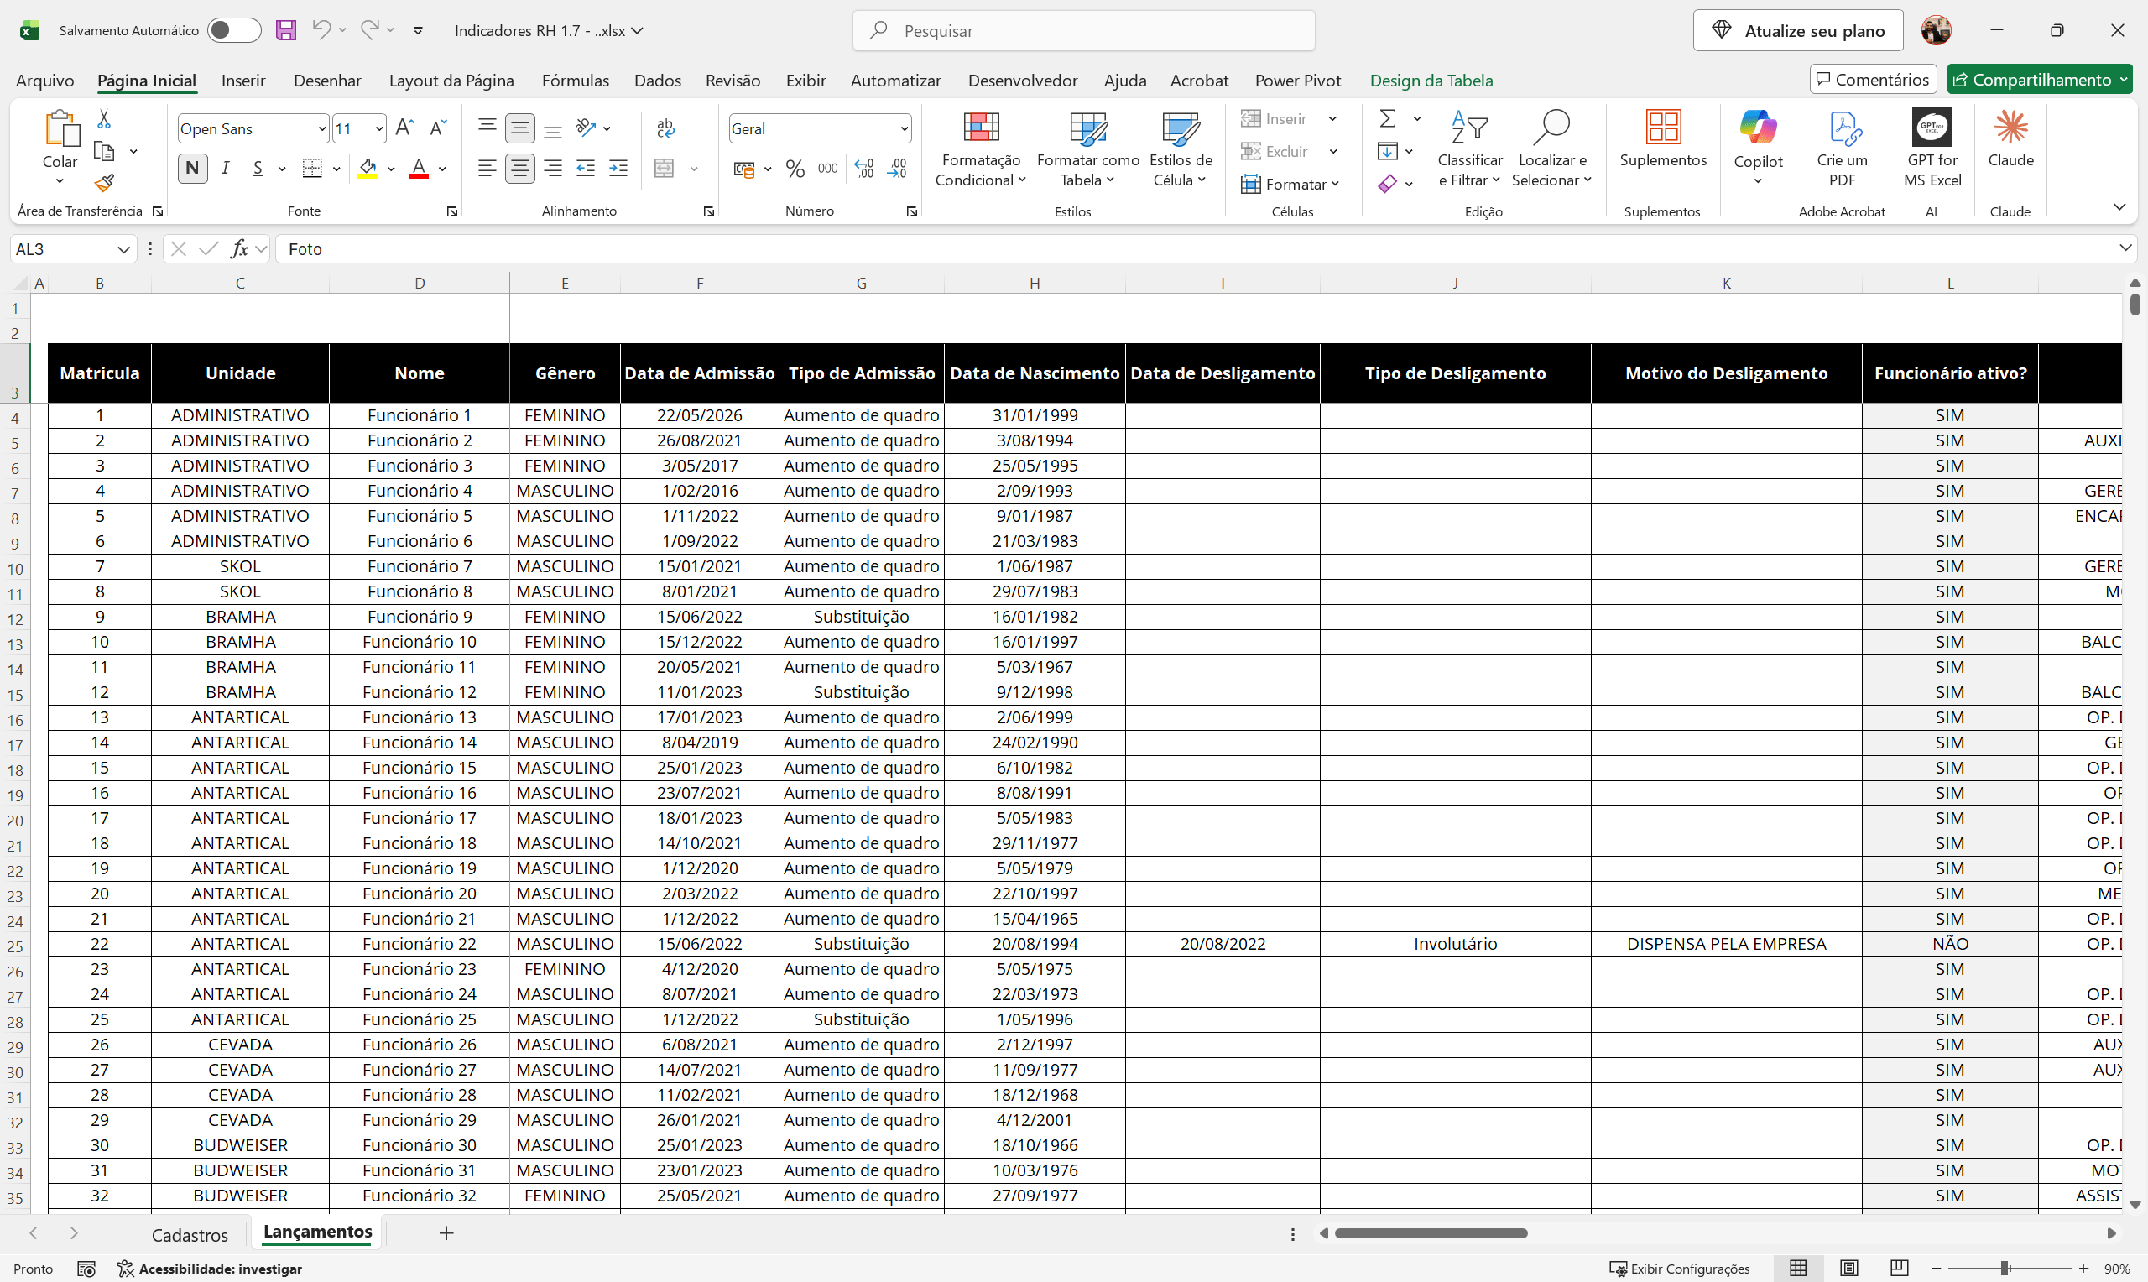
Task: Click the Increase Decimal icon
Action: click(863, 169)
